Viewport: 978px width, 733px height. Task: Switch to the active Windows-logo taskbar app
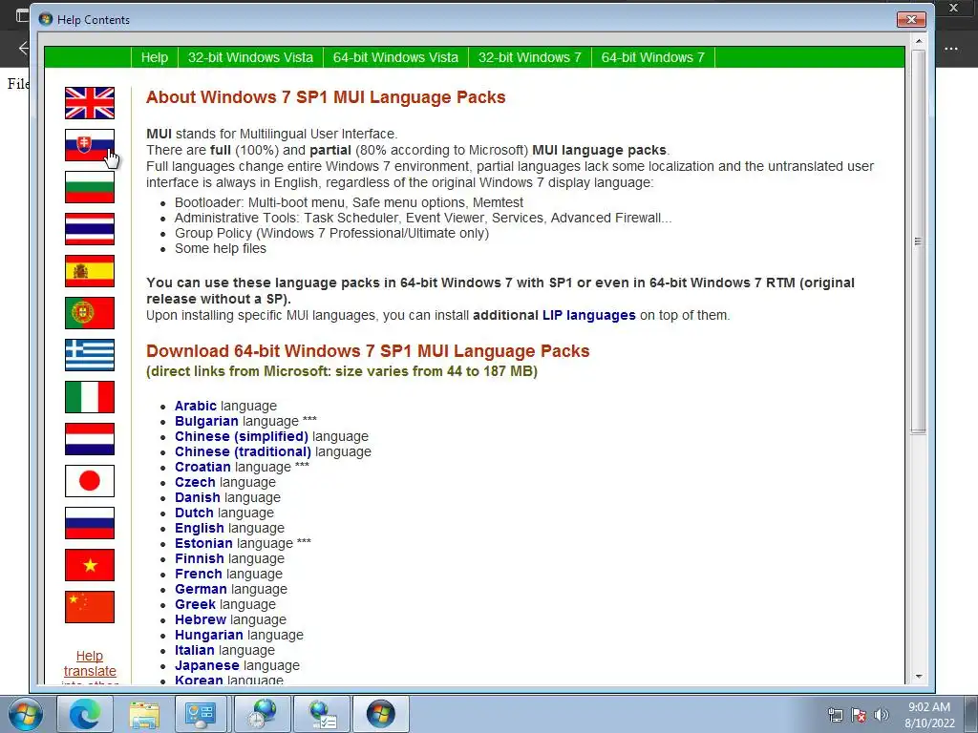(381, 714)
